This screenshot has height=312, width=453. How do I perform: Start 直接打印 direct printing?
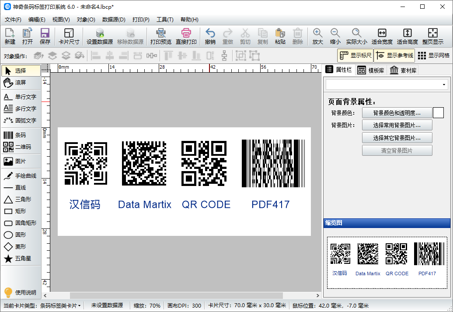point(186,36)
